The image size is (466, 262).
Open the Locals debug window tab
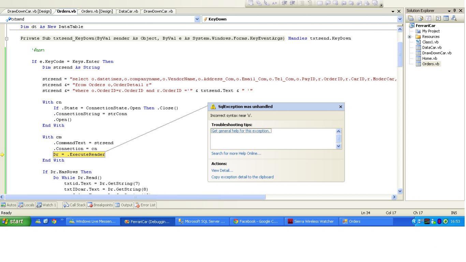pyautogui.click(x=27, y=205)
